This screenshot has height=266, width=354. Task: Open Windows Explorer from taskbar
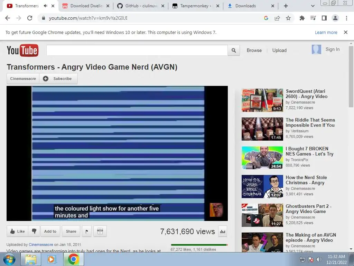tap(30, 259)
